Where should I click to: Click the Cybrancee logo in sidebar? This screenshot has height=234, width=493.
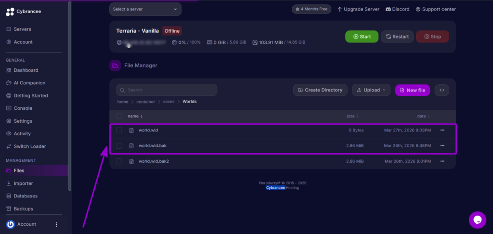coord(23,12)
